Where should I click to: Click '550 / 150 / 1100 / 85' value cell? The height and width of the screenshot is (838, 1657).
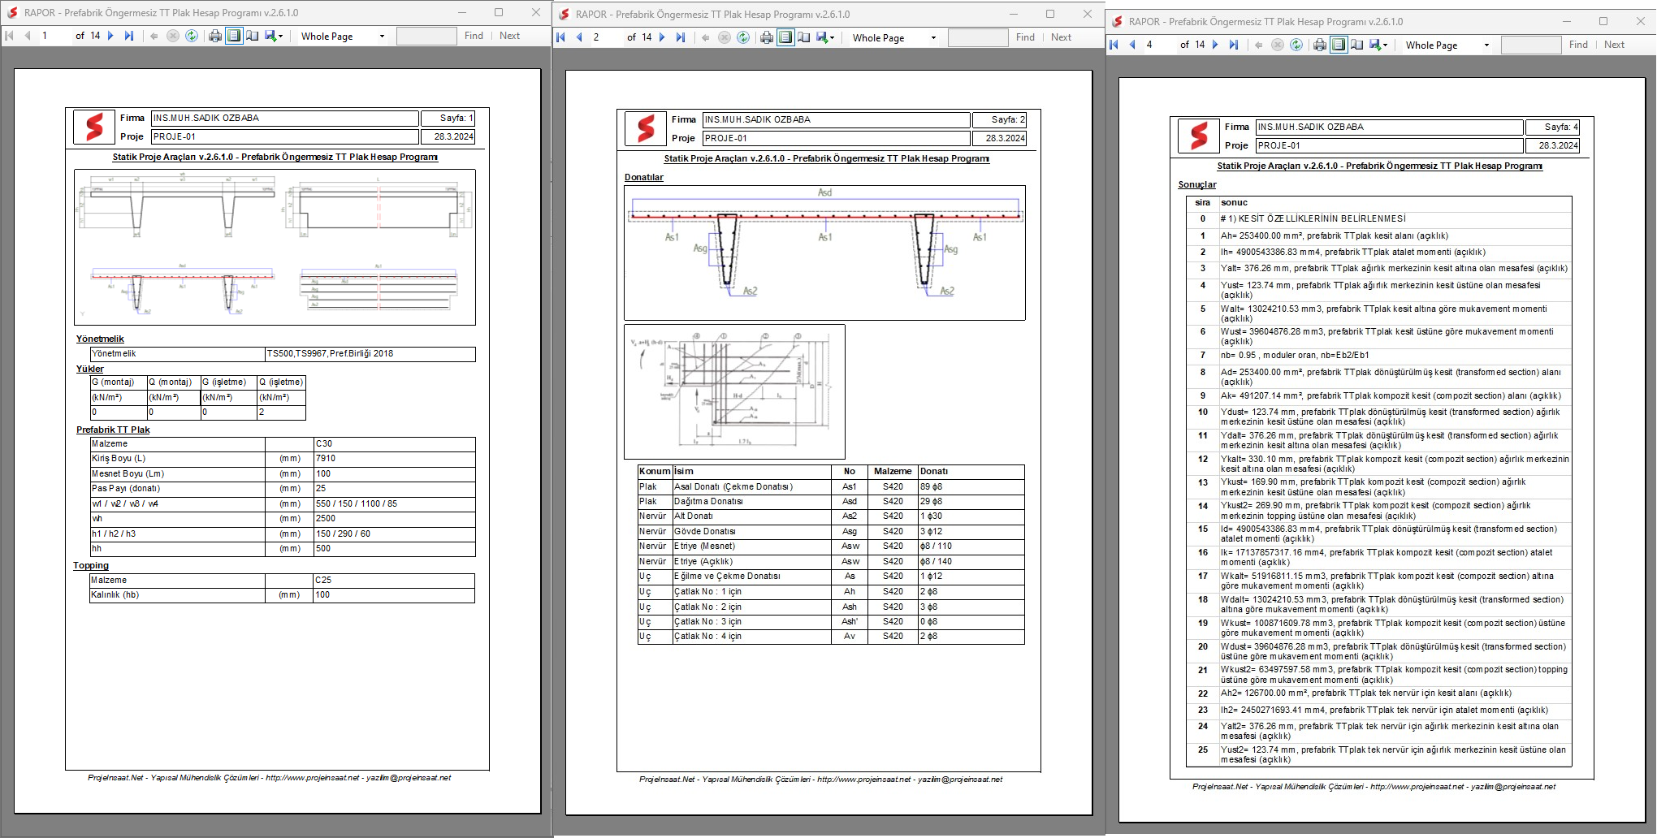coord(394,504)
